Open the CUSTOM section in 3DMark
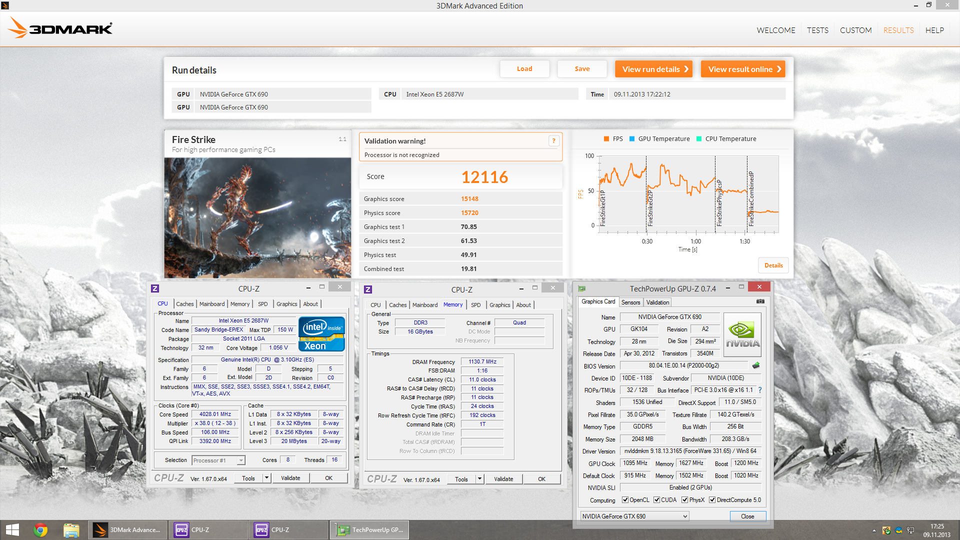This screenshot has height=540, width=960. coord(855,30)
